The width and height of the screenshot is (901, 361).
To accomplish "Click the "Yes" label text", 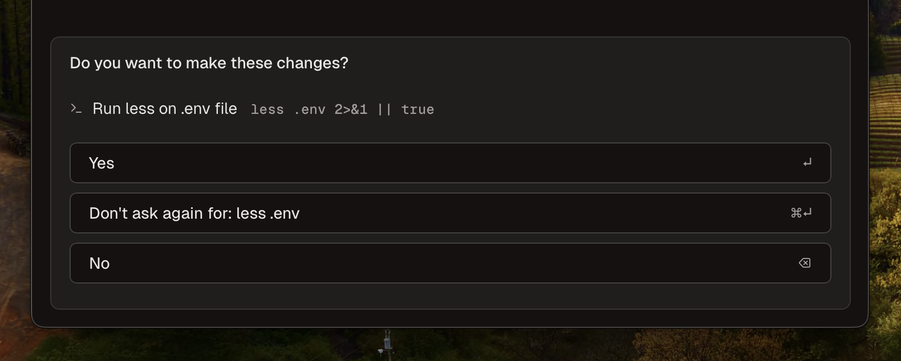I will 102,163.
